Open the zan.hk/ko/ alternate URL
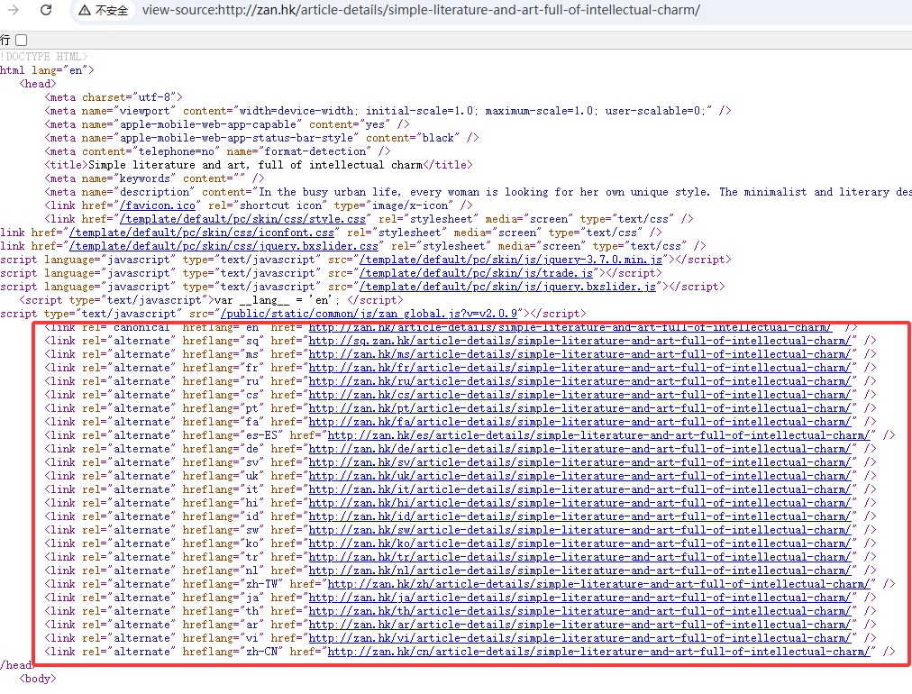Screen dimensions: 912x694 [x=579, y=543]
